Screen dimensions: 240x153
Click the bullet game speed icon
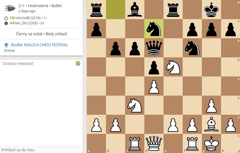pyautogui.click(x=10, y=8)
